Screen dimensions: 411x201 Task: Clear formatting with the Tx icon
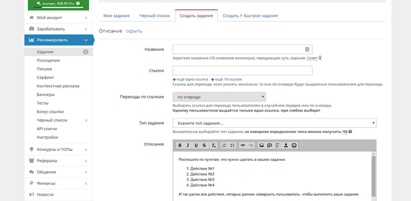click(214, 146)
